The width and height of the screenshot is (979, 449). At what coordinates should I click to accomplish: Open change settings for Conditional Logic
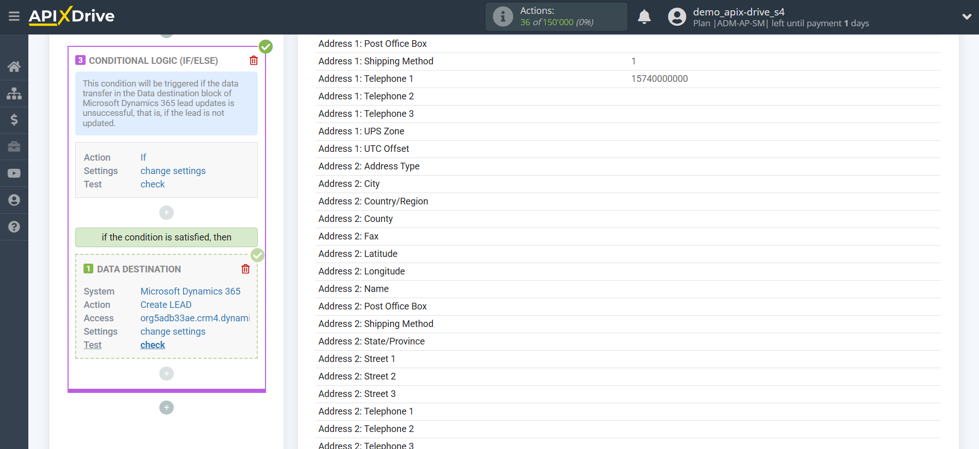[173, 171]
